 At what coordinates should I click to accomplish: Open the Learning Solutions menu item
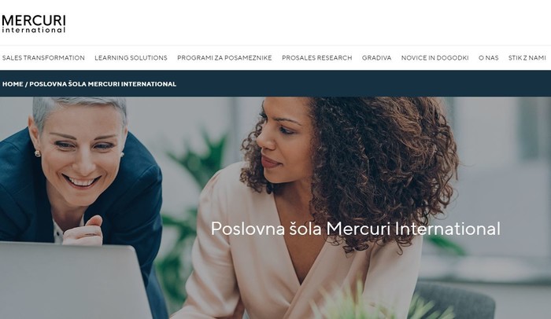131,58
